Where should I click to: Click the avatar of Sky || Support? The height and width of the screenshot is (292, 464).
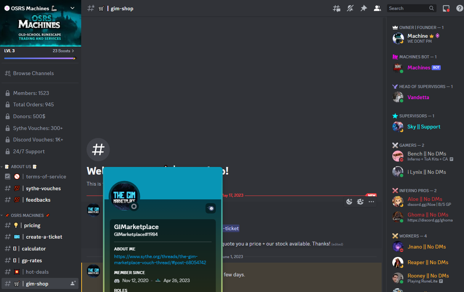(398, 127)
